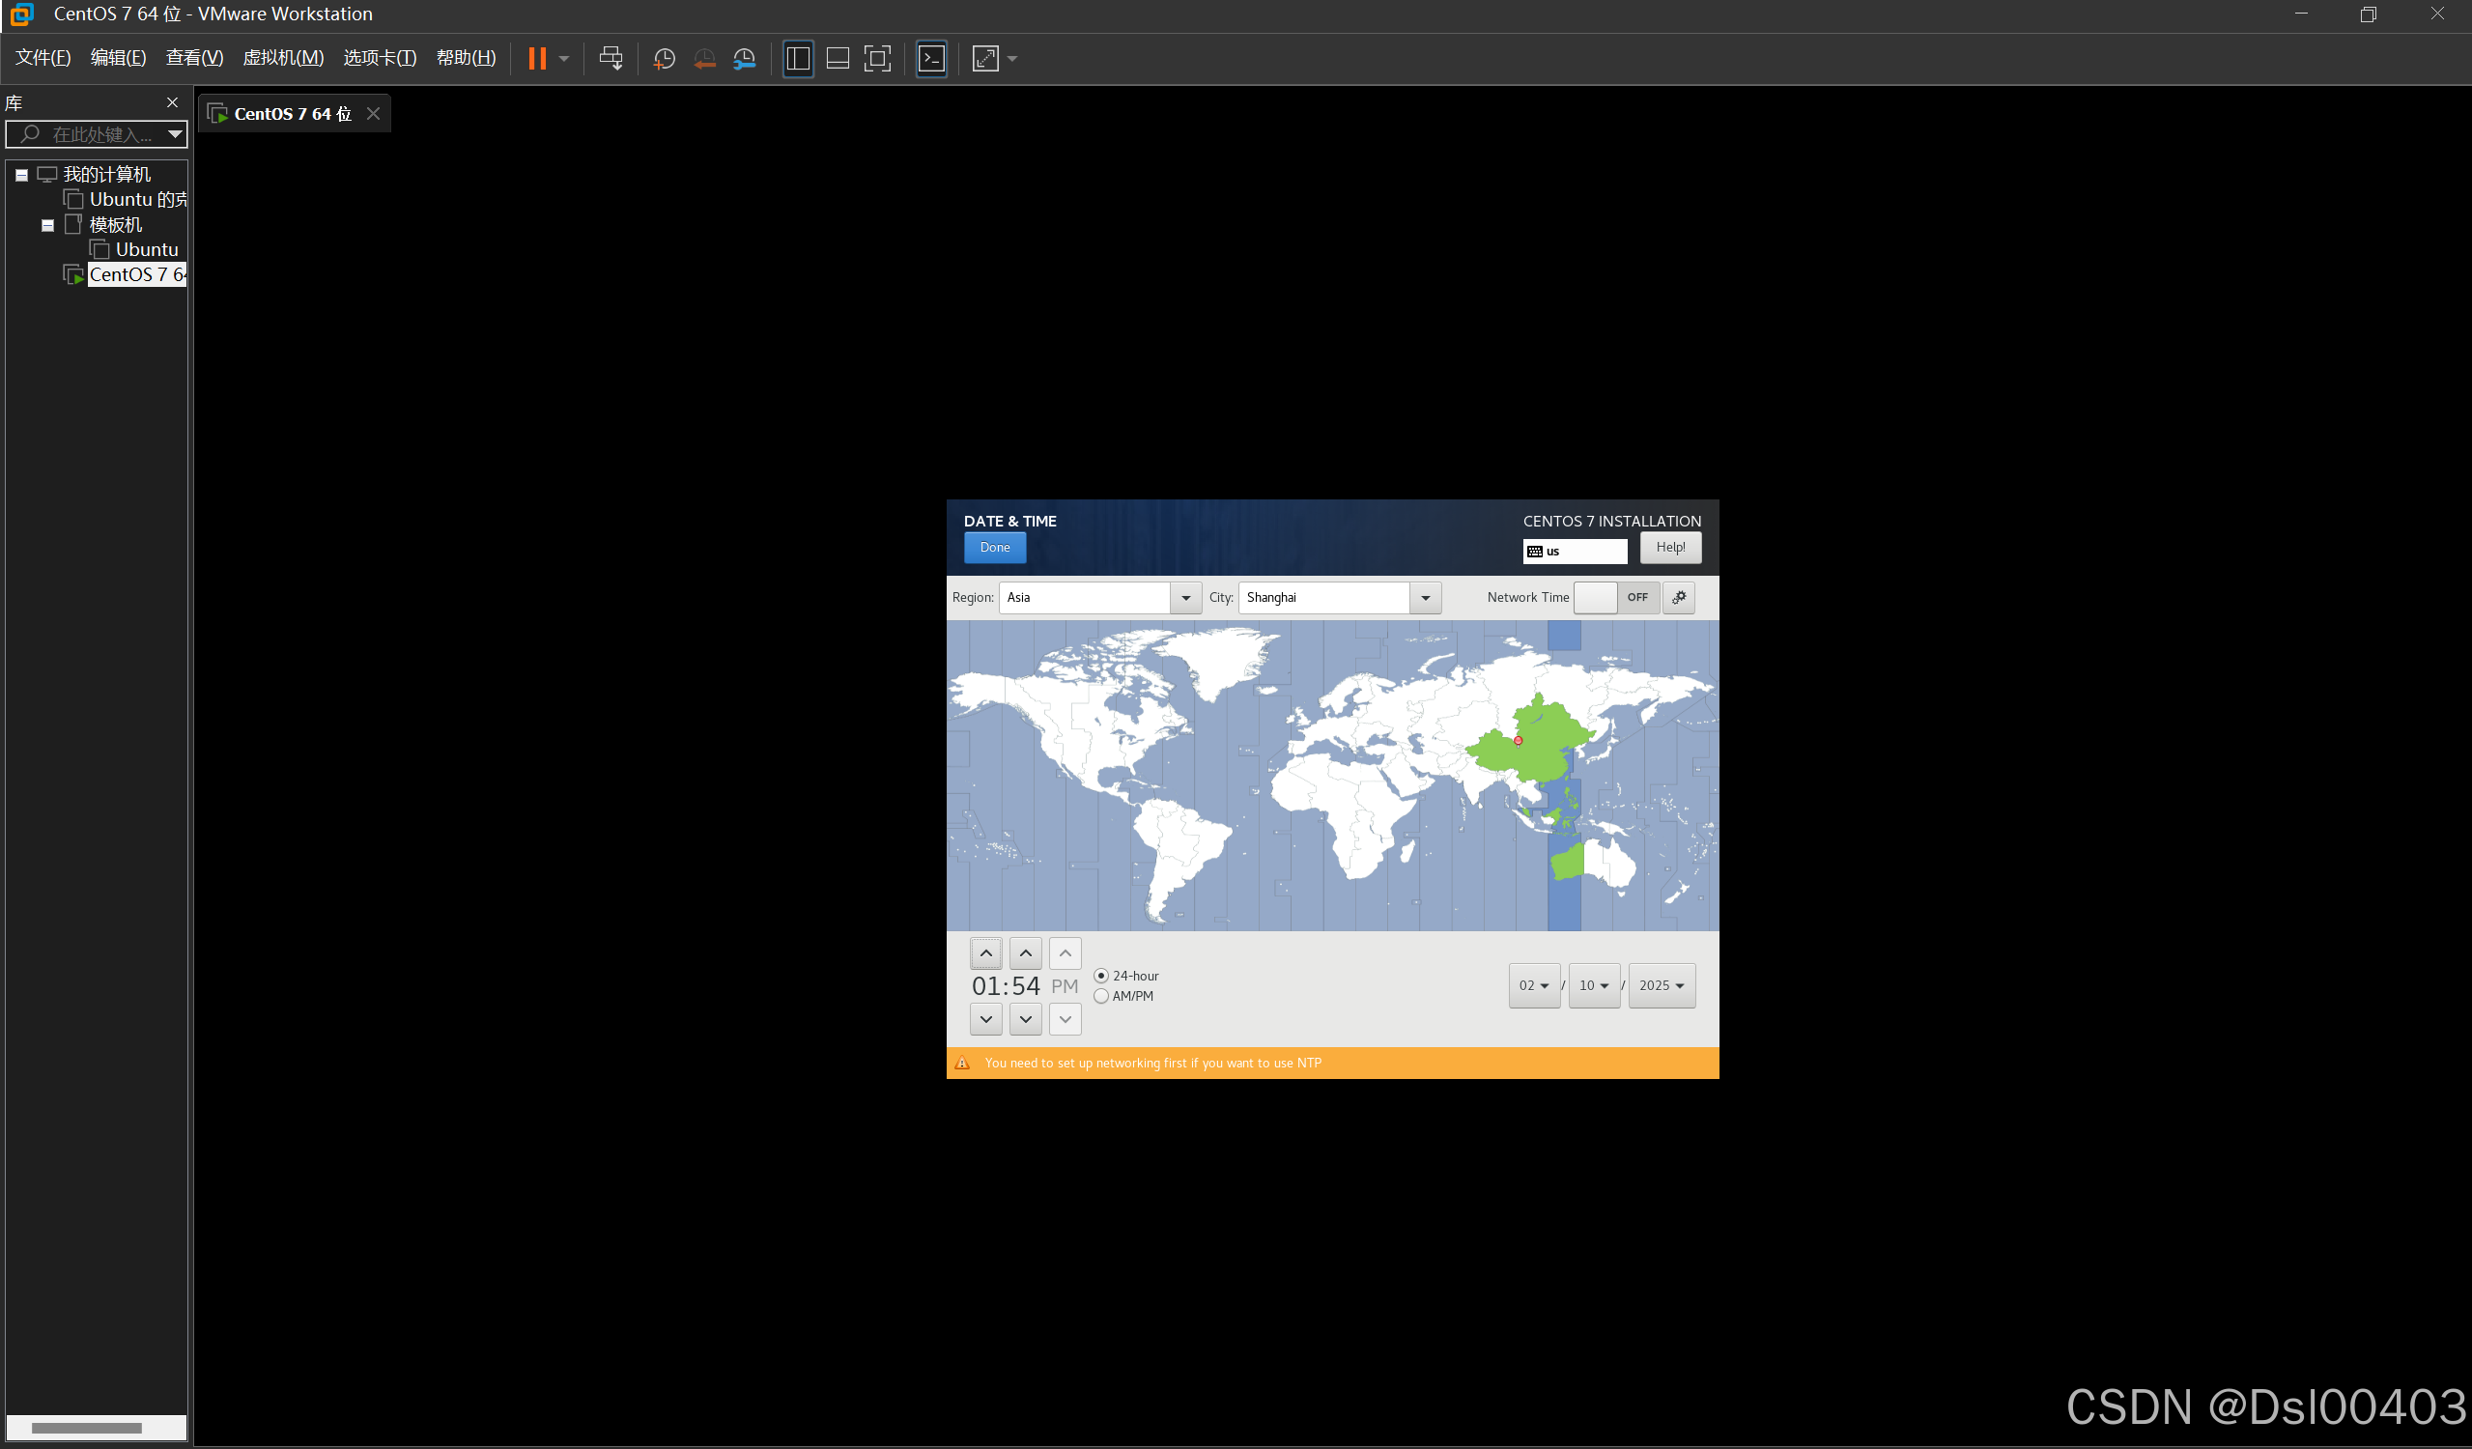The width and height of the screenshot is (2472, 1449).
Task: Toggle the Network Time switch
Action: click(1617, 597)
